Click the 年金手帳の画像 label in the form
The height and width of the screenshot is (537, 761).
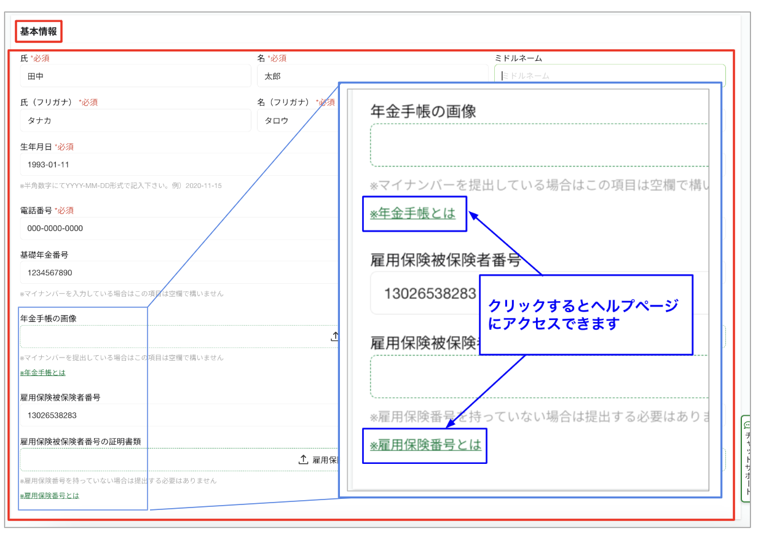click(49, 319)
